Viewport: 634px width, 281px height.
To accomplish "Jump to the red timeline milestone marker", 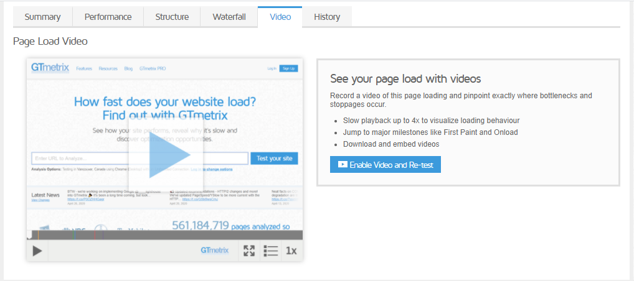I will point(94,235).
